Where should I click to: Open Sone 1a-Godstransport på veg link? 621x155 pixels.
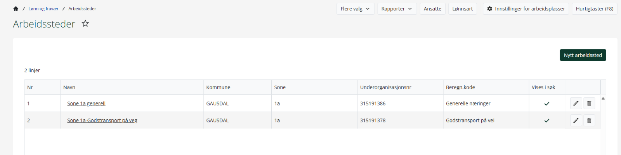[102, 121]
